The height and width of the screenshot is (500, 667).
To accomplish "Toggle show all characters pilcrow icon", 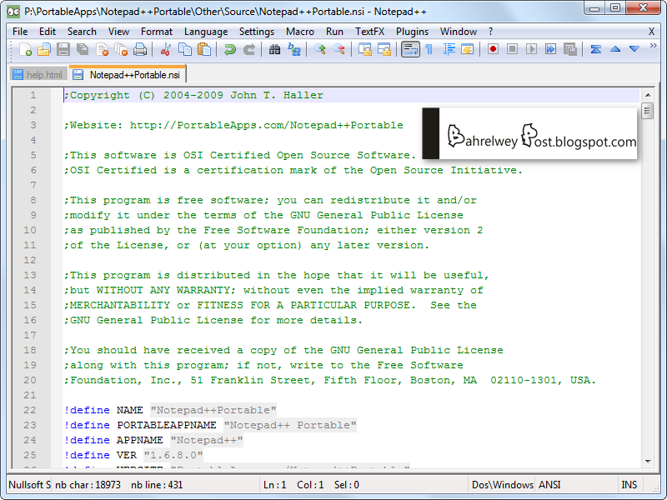I will click(429, 50).
